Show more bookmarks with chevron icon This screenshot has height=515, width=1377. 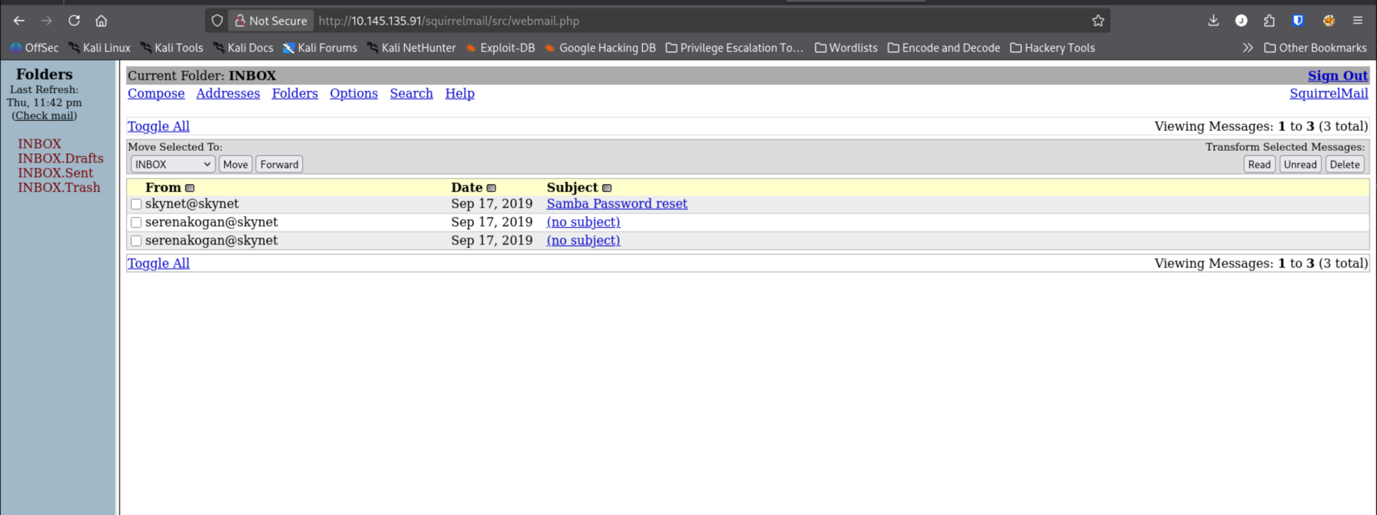[x=1247, y=48]
